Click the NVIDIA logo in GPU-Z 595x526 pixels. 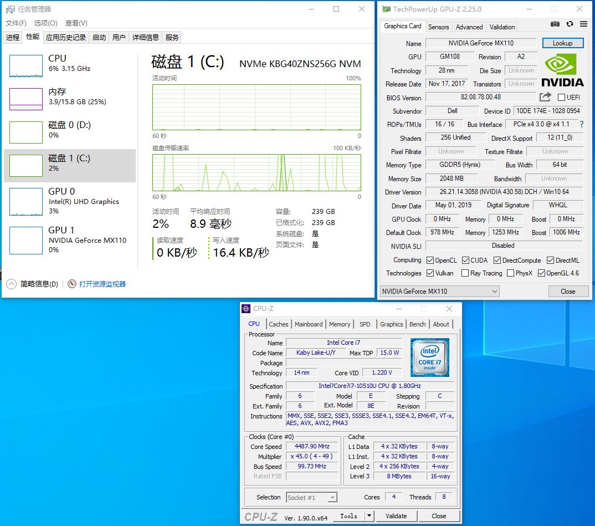[x=562, y=70]
